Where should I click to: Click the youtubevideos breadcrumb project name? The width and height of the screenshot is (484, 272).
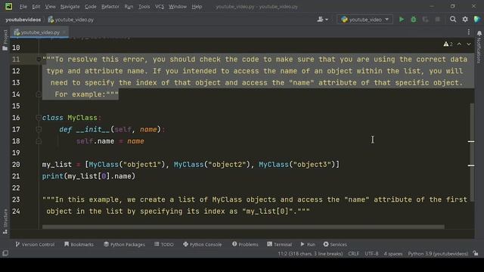[23, 20]
